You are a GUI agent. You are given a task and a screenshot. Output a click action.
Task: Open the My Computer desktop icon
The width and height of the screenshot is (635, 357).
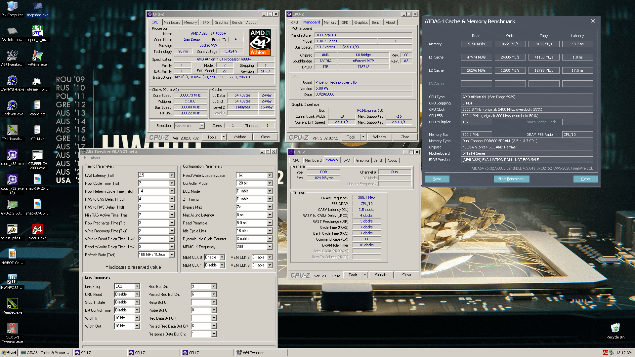12,9
